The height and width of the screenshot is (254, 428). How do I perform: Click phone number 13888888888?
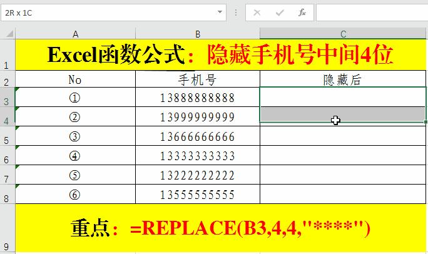(x=198, y=97)
